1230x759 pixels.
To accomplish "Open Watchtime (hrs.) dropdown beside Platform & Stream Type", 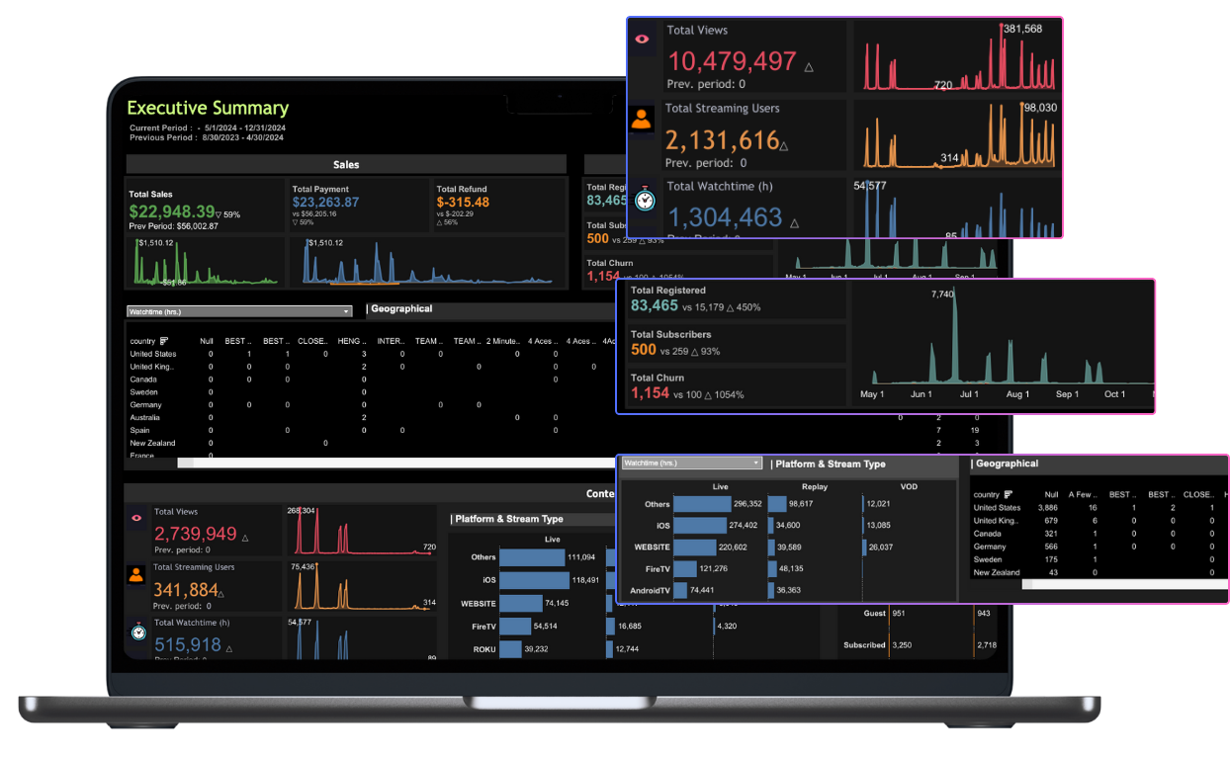I will [691, 463].
